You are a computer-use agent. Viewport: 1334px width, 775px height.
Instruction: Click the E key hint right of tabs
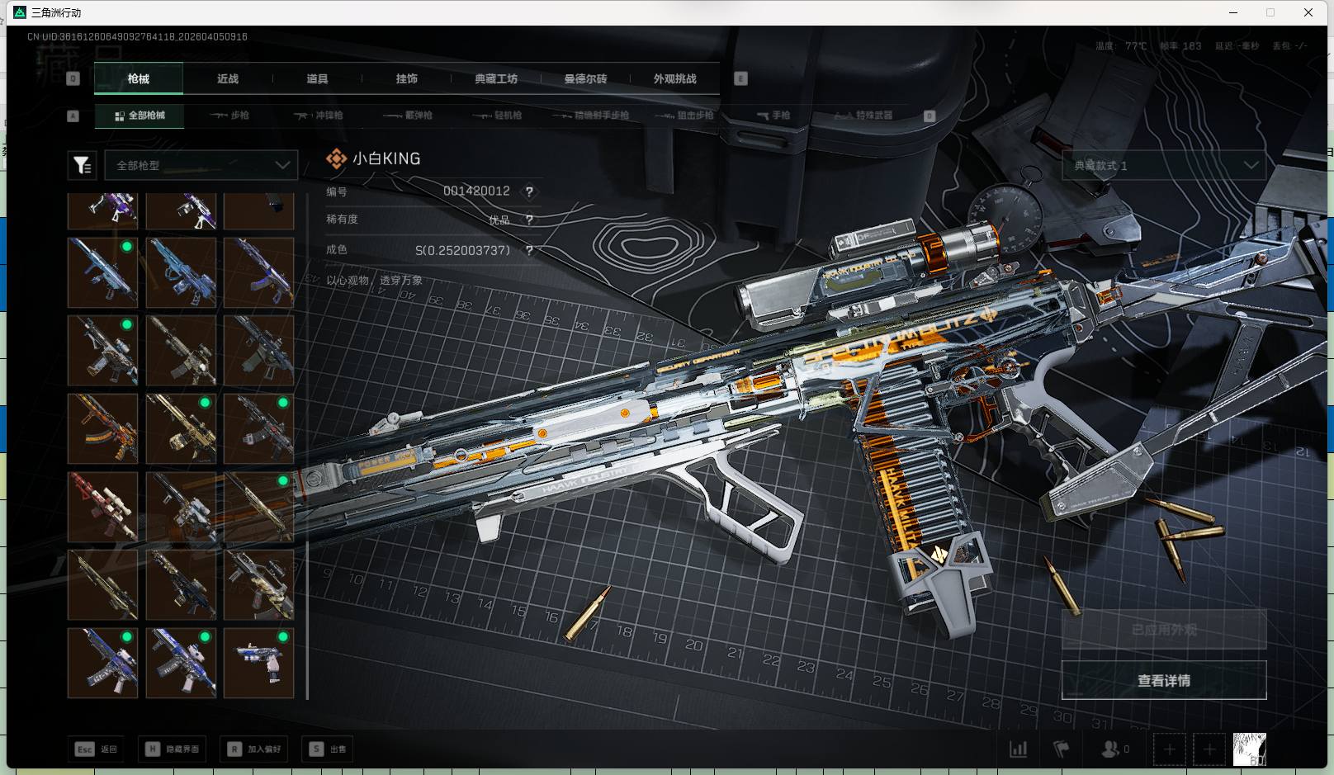coord(740,78)
